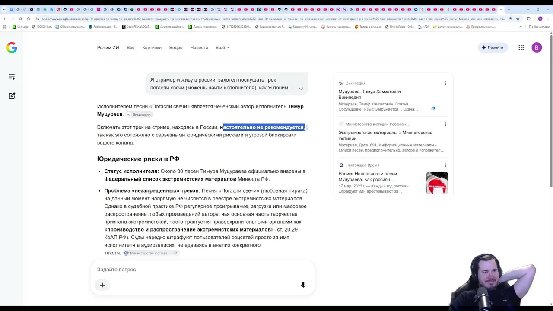Screen dimensions: 553x311
Task: Open the Все закладки folder
Action: pyautogui.click(x=539, y=27)
